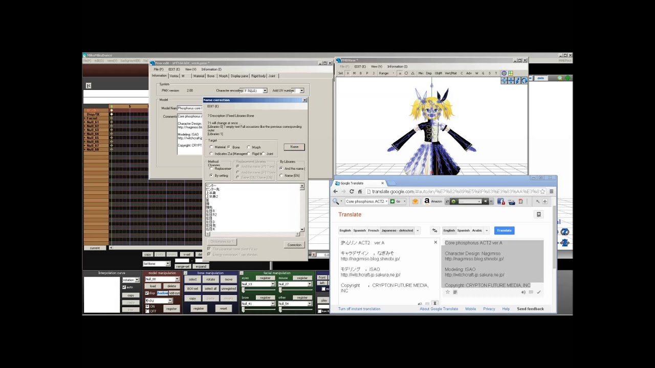Viewport: 655px width, 368px height.
Task: Clear the source text with the X icon
Action: [435, 242]
